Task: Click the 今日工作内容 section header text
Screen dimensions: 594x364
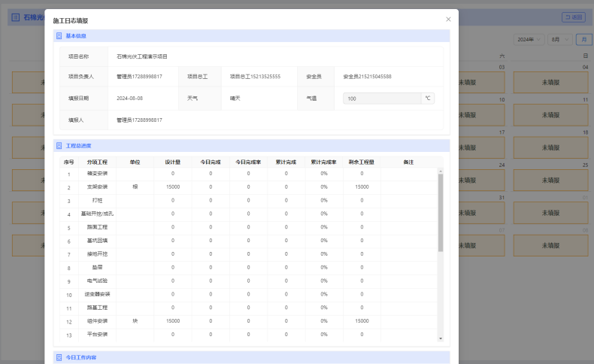Action: click(81, 357)
